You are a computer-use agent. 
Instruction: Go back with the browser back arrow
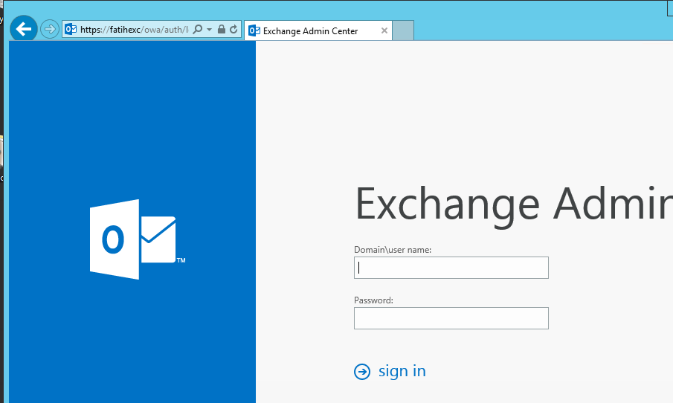click(x=24, y=29)
